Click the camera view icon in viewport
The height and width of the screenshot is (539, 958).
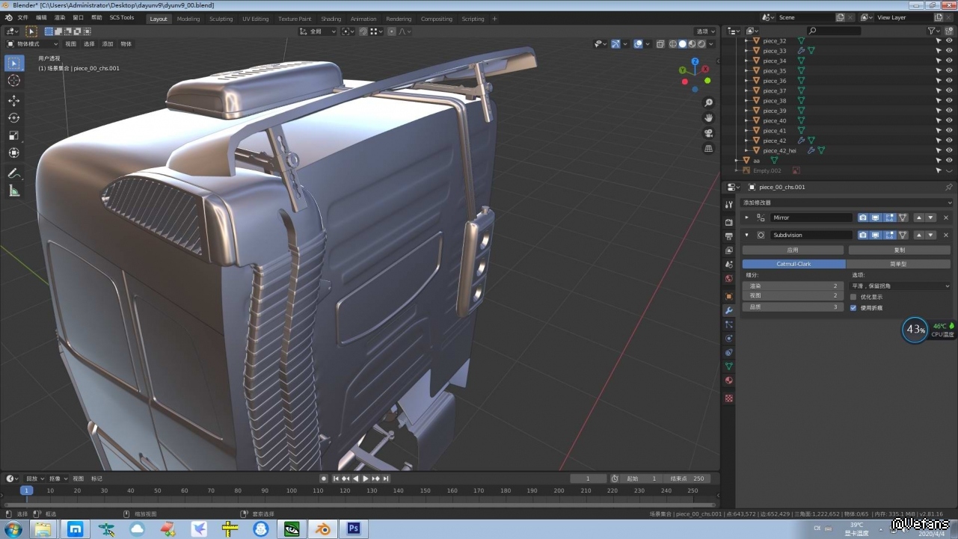coord(708,133)
